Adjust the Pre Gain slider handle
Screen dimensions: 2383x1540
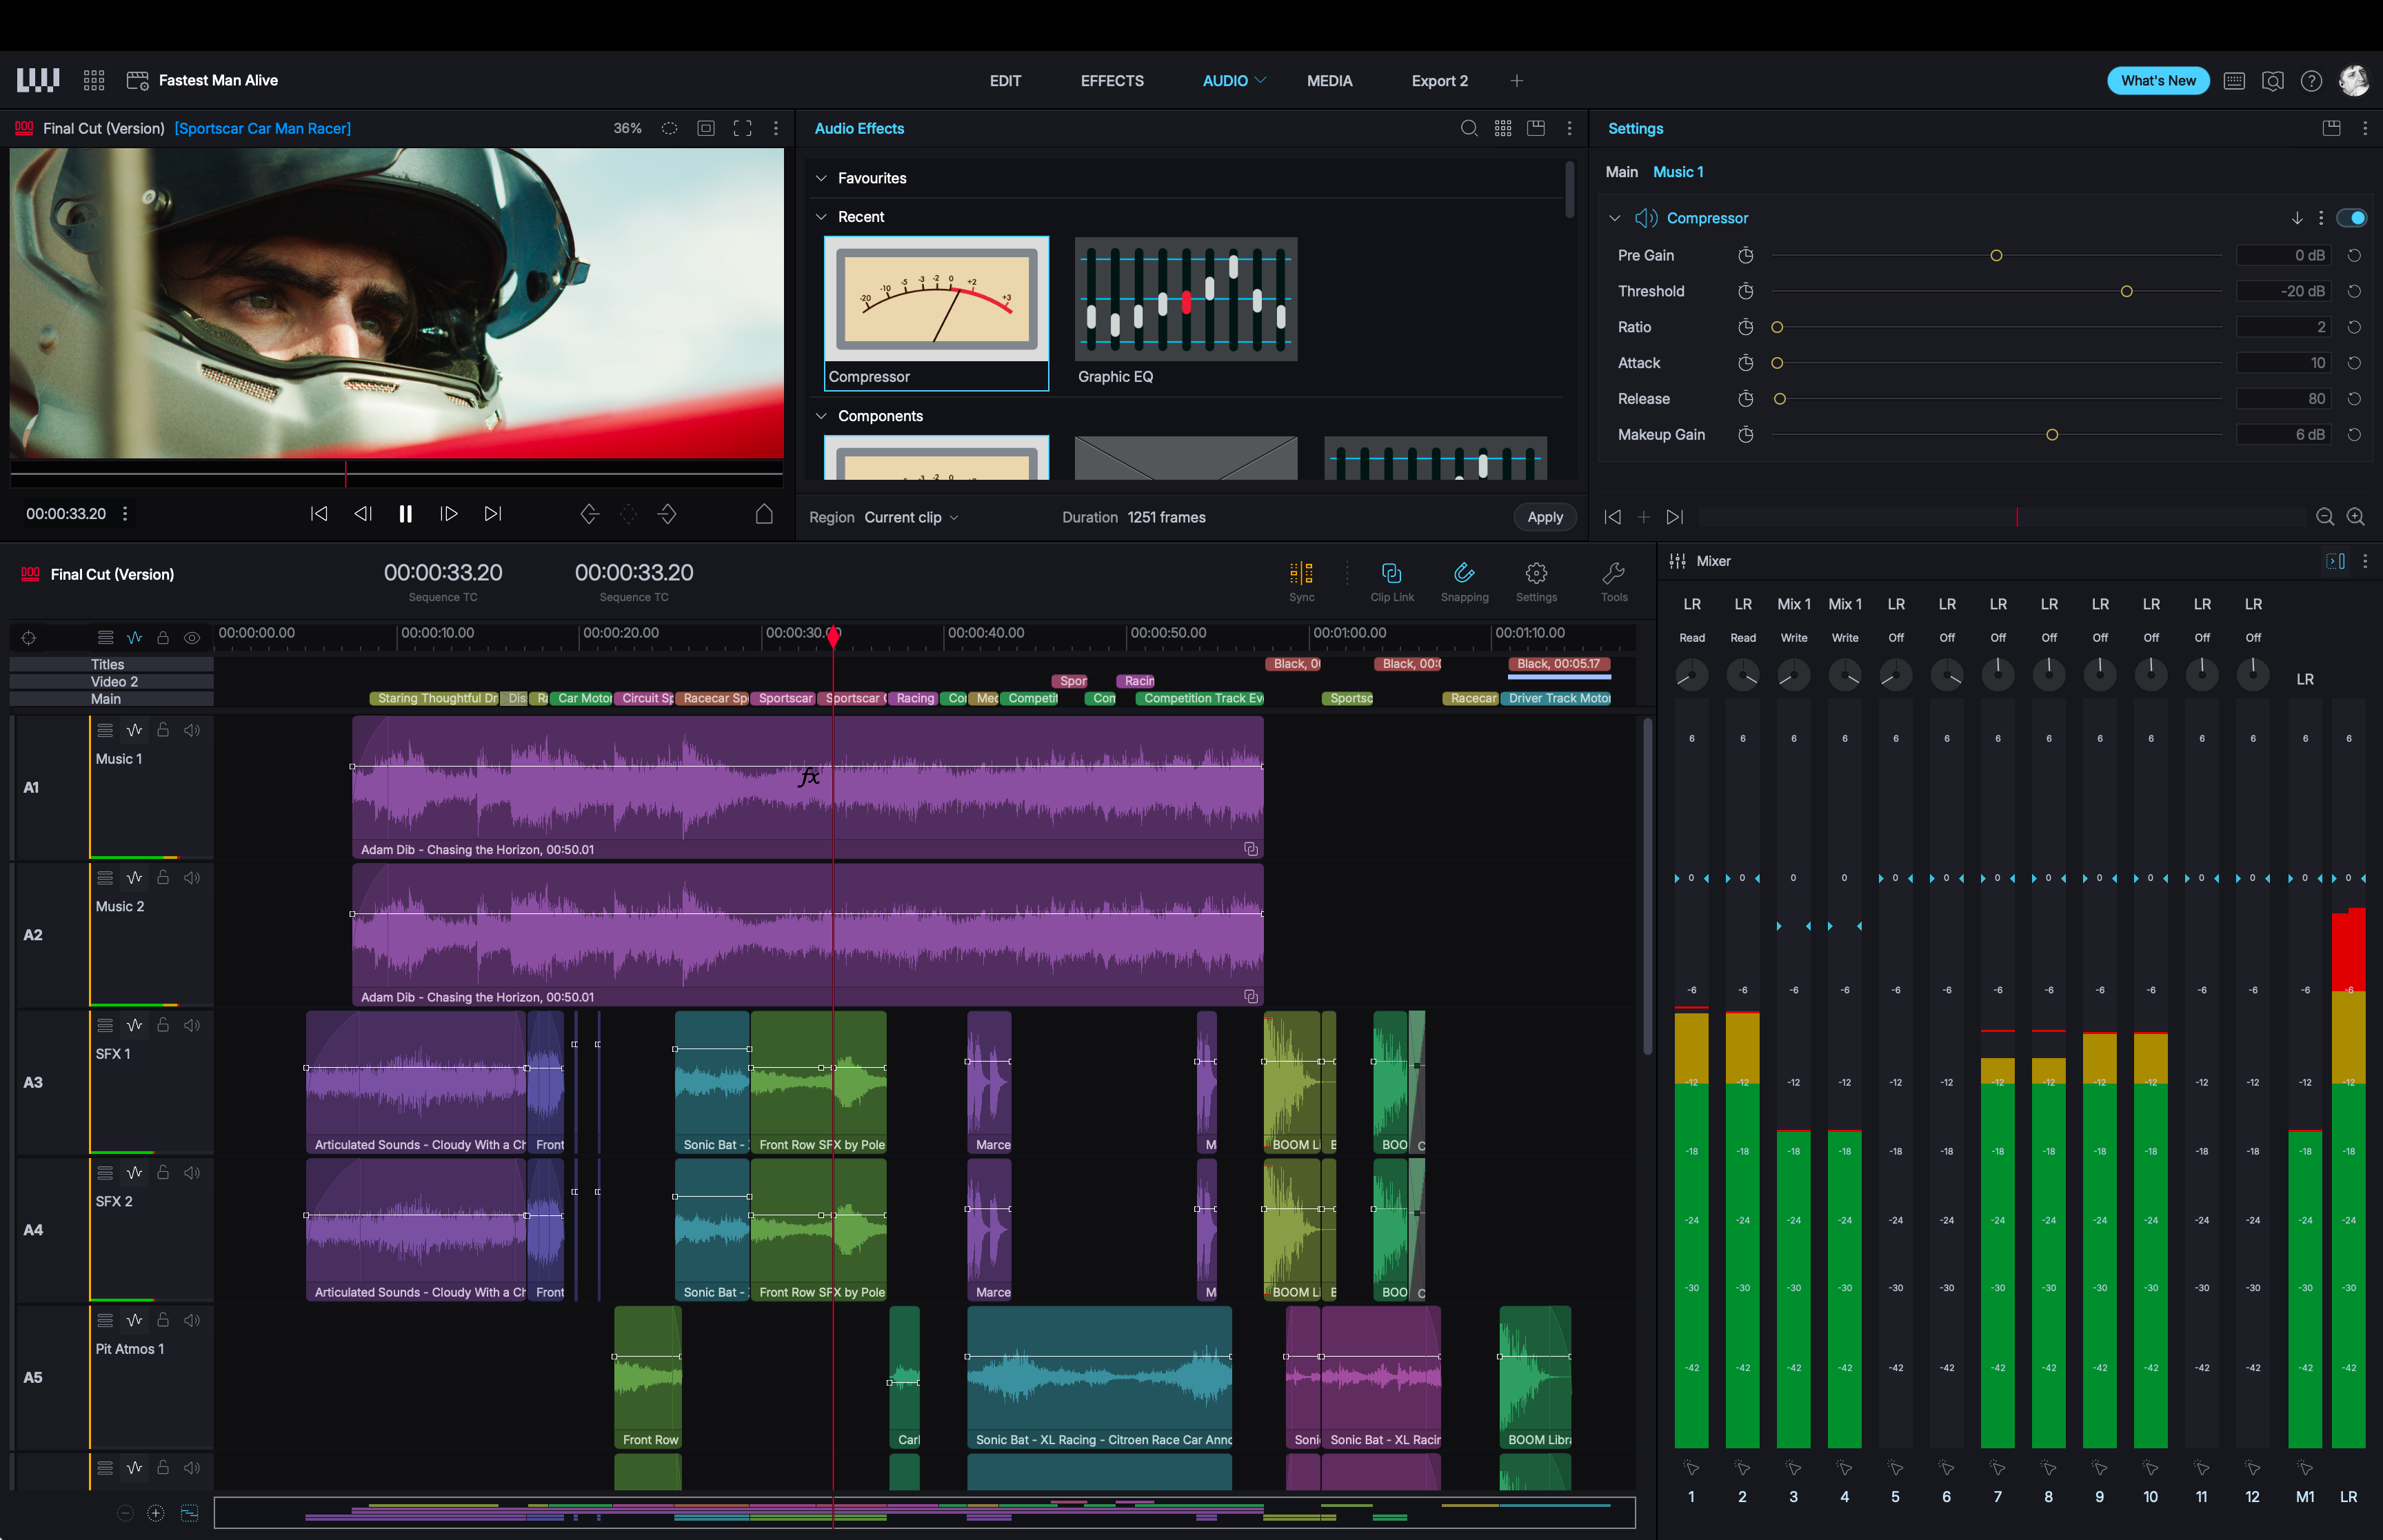click(1995, 256)
